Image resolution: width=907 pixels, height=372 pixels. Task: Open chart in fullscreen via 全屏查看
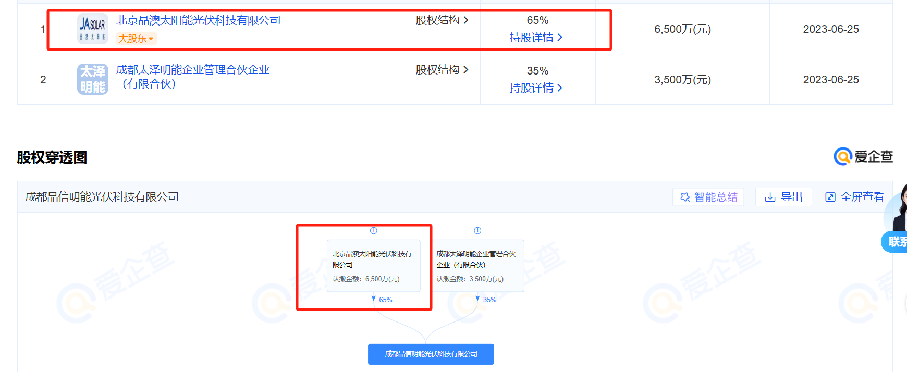pyautogui.click(x=855, y=197)
